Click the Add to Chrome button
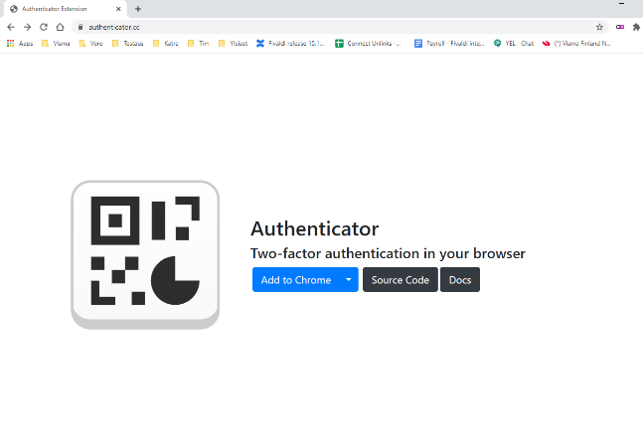 (x=296, y=280)
